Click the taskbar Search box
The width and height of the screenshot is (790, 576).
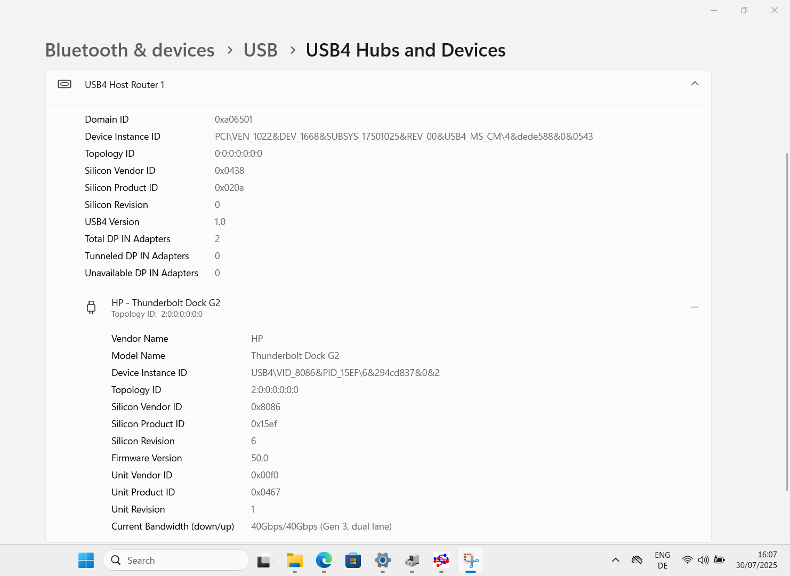click(x=176, y=561)
